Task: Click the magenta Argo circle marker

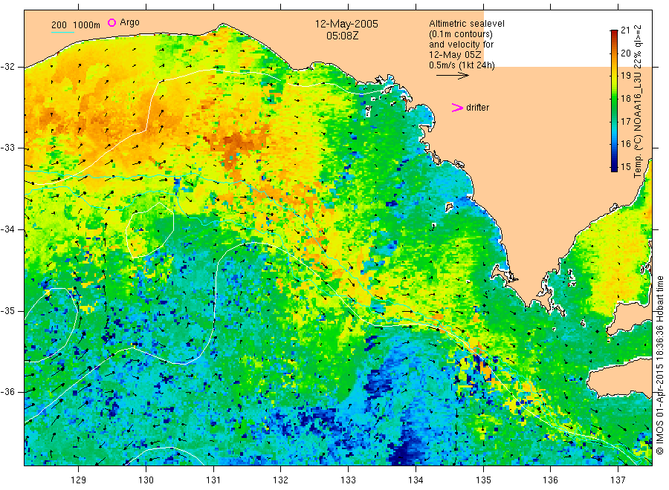Action: tap(111, 22)
